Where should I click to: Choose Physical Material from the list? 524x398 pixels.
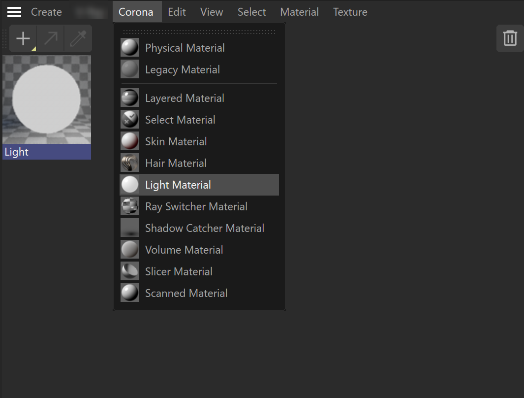(199, 47)
